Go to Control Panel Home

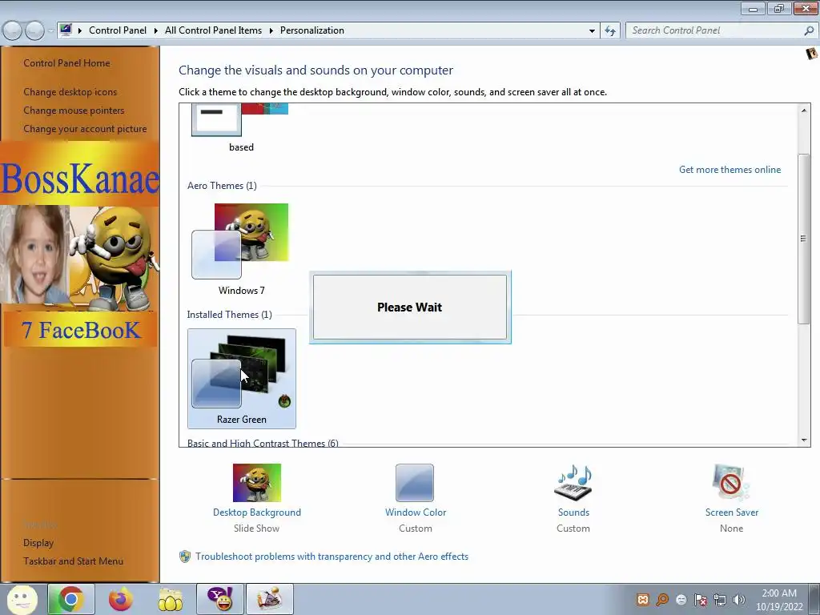[x=66, y=62]
